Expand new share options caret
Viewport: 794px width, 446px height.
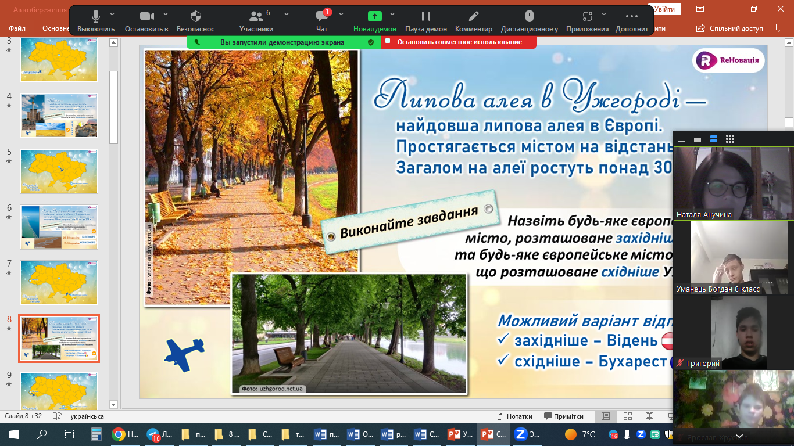(x=392, y=14)
